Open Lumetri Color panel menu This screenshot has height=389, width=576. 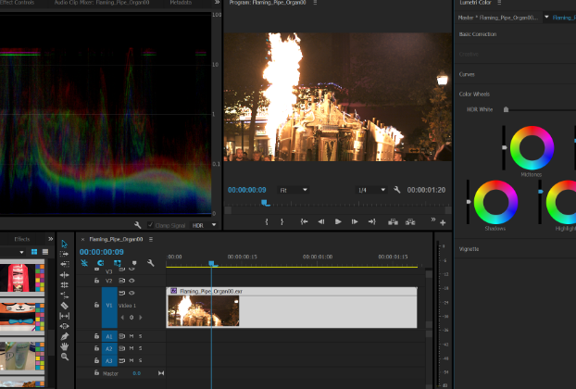499,2
